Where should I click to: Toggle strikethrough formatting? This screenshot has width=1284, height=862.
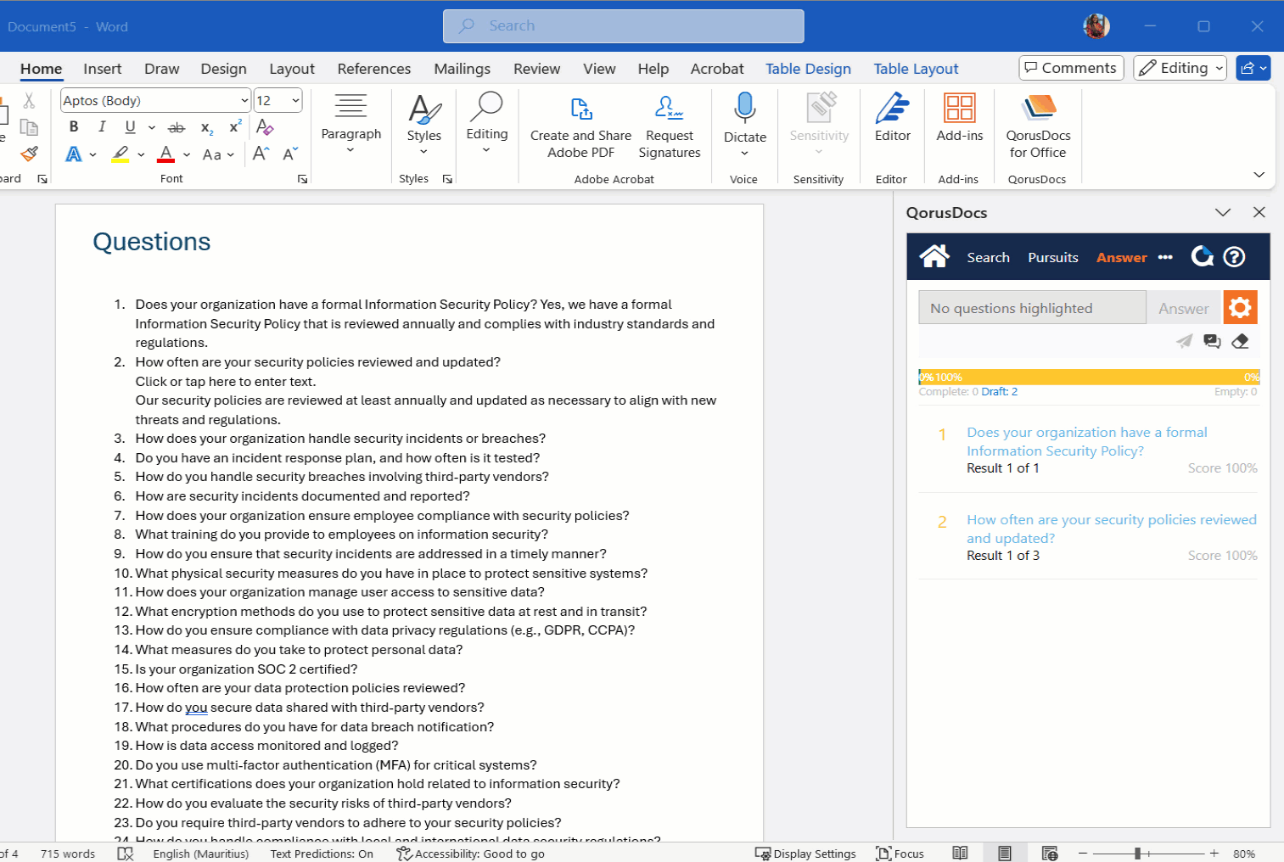click(x=177, y=127)
